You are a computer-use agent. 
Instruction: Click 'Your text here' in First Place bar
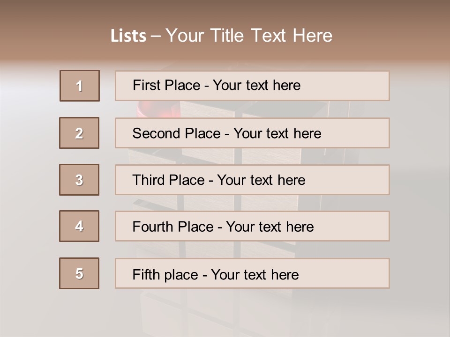click(x=256, y=85)
